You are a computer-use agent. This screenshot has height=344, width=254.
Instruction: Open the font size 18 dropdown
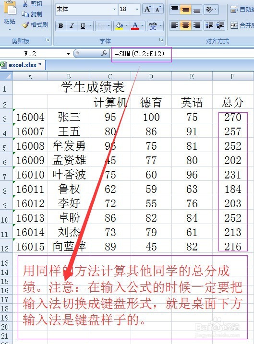click(137, 10)
